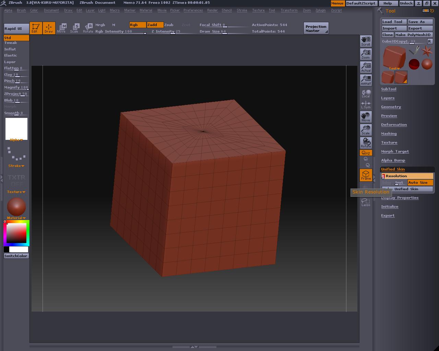
Task: Toggle XYZ rotation mode
Action: coord(366,153)
